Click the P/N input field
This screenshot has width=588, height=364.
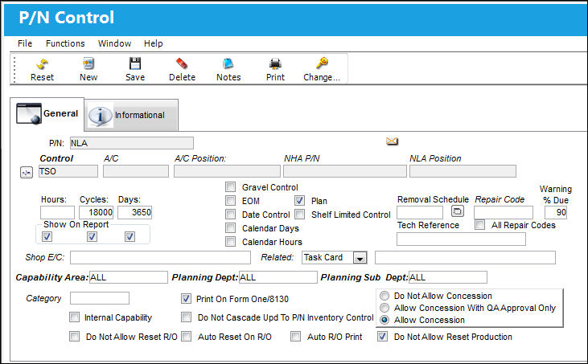[132, 143]
